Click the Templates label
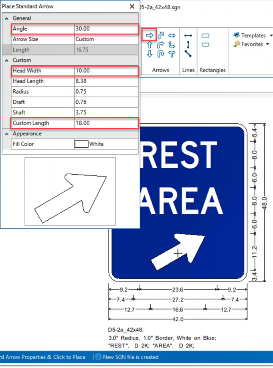Viewport: 273px width, 368px height. coord(253,36)
